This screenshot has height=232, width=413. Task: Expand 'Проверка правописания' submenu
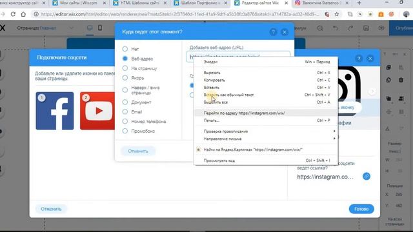click(x=265, y=131)
